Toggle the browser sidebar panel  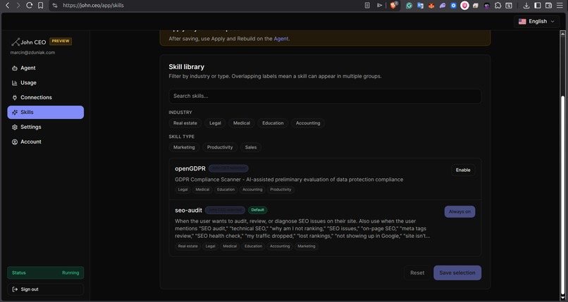(x=538, y=6)
